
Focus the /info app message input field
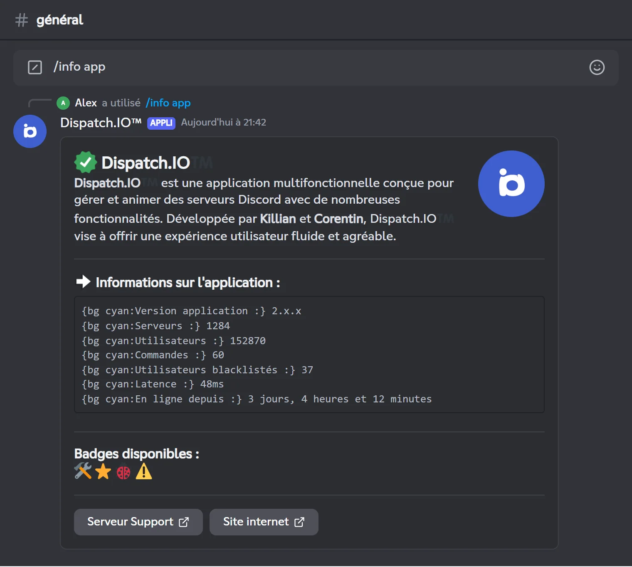coord(316,68)
